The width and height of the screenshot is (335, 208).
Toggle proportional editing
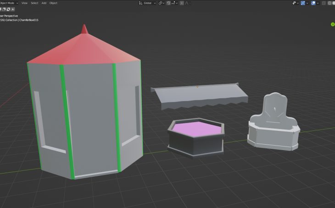pos(182,3)
